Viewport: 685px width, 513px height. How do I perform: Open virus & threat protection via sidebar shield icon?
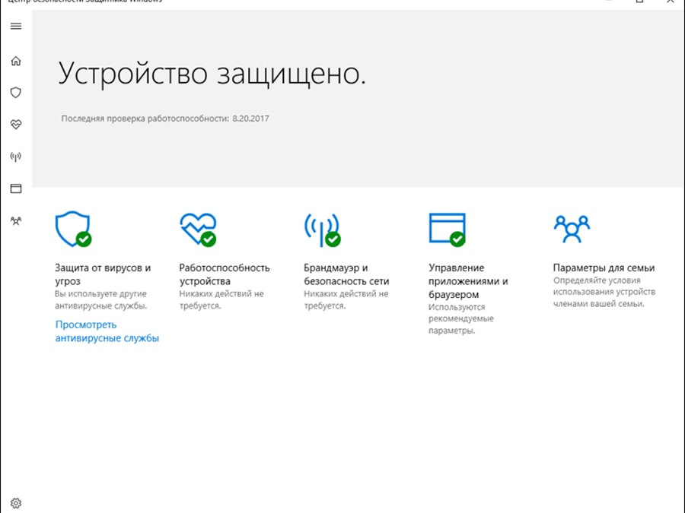pyautogui.click(x=15, y=92)
